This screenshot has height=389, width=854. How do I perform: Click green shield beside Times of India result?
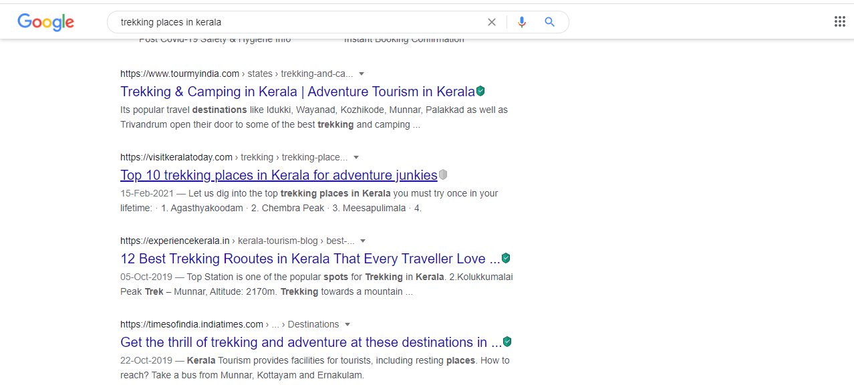tap(508, 342)
